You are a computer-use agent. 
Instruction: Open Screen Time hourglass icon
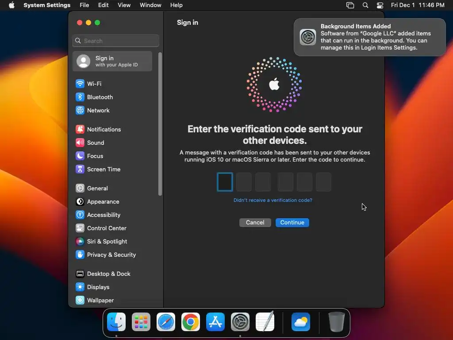(80, 170)
